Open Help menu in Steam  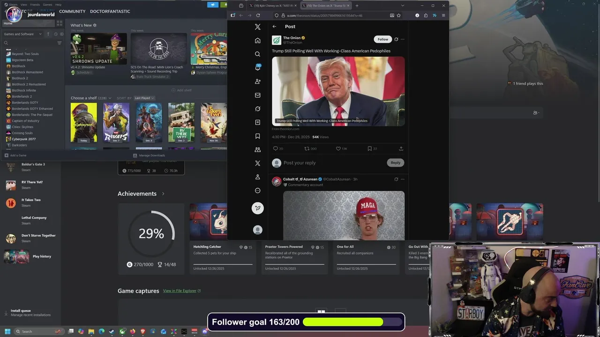point(58,5)
